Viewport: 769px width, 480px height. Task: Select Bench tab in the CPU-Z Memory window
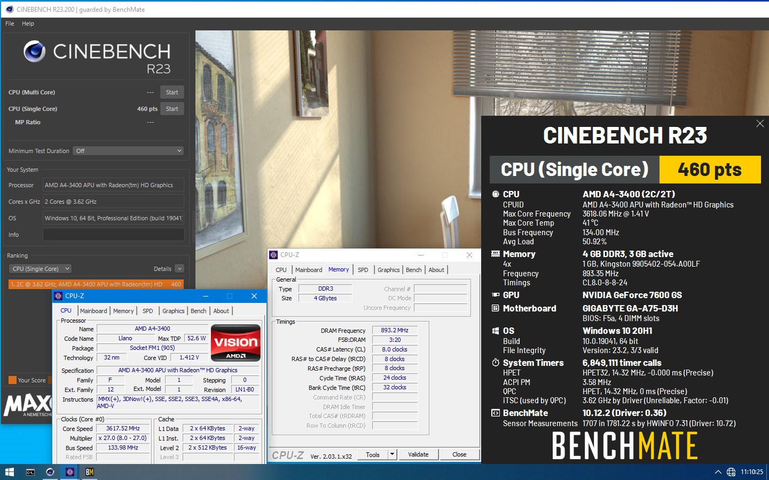(414, 270)
